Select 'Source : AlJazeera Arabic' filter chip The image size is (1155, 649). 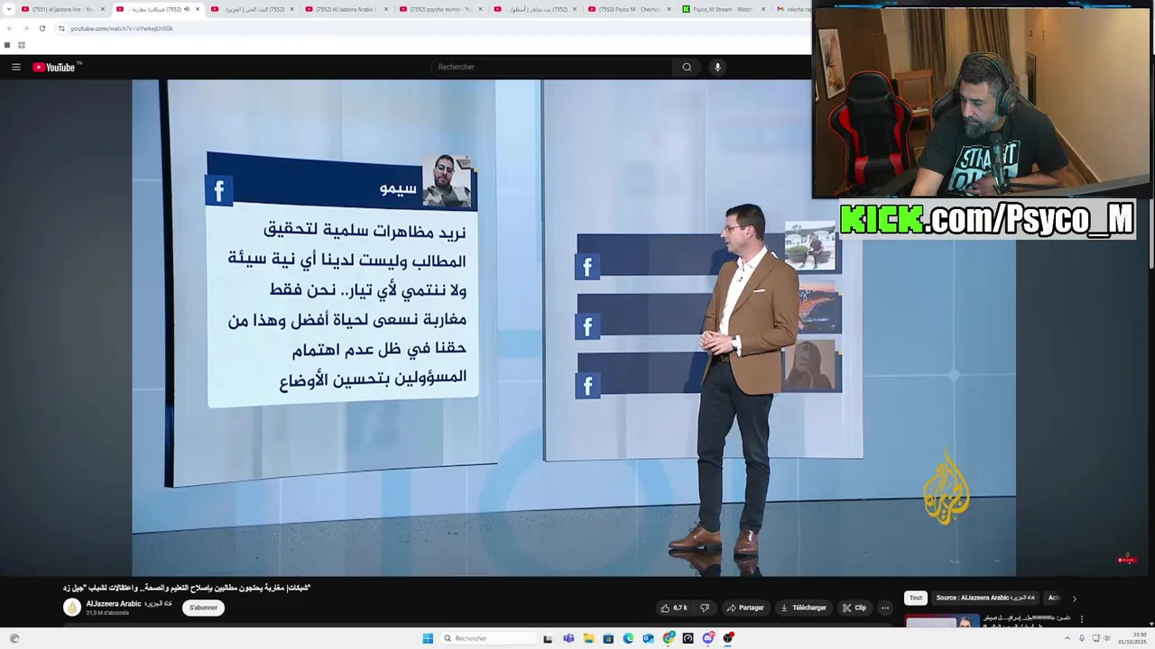pos(985,598)
